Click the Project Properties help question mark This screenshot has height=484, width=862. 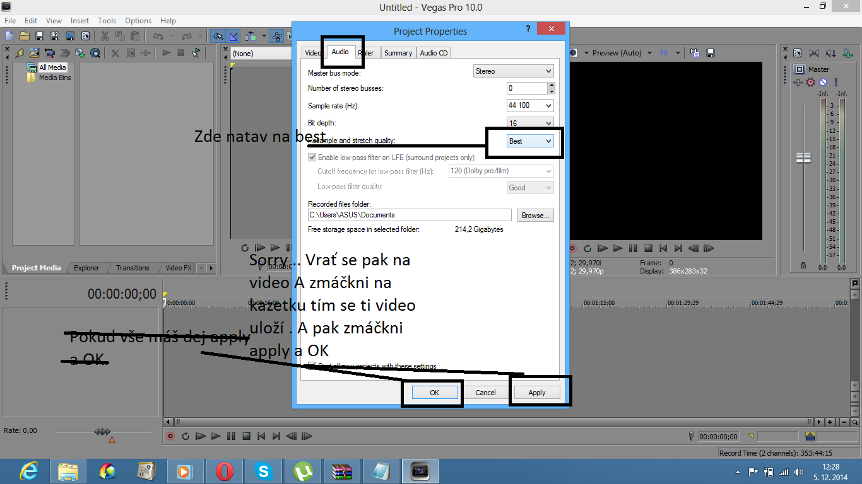click(x=528, y=29)
